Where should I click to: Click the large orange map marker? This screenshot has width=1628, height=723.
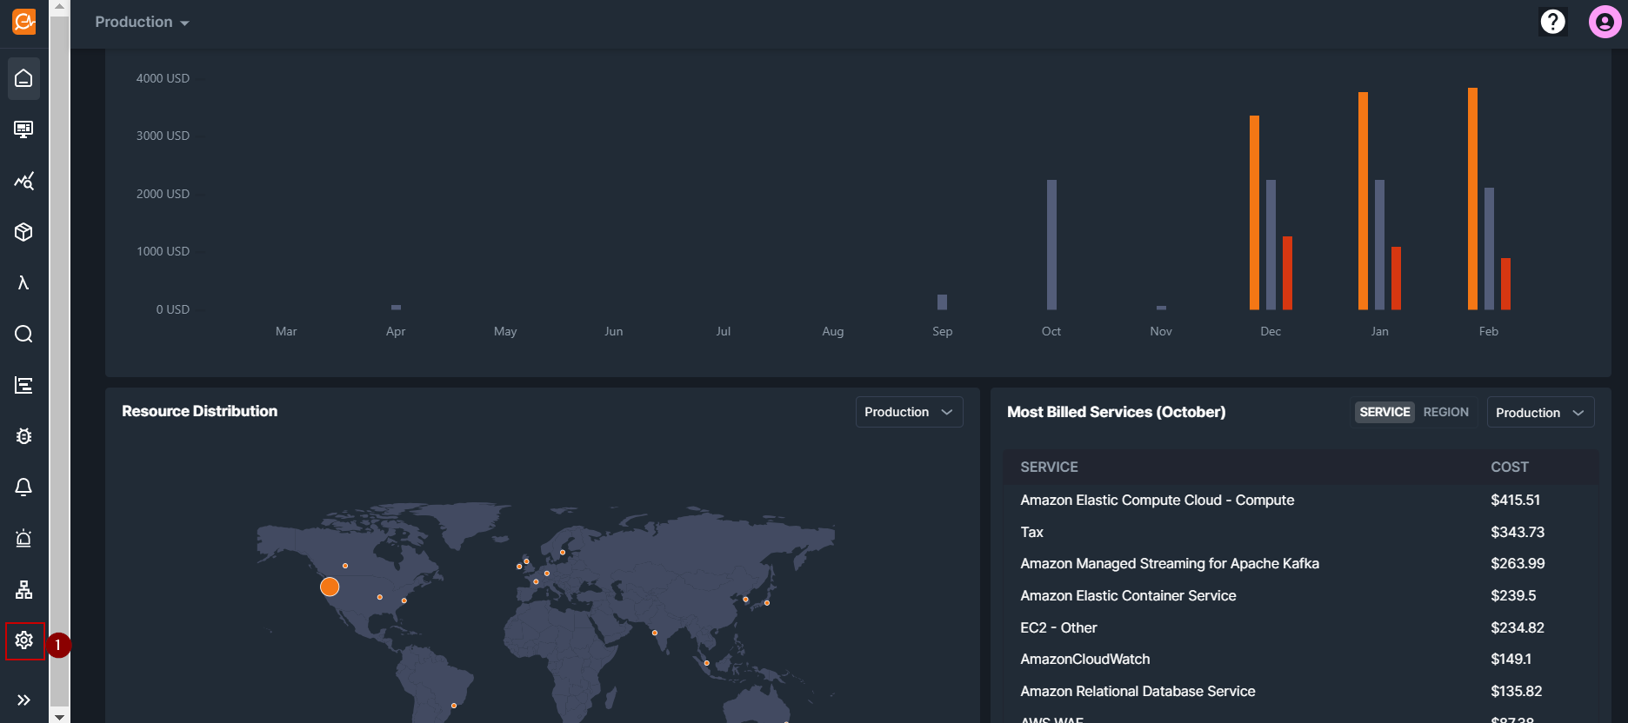click(330, 587)
